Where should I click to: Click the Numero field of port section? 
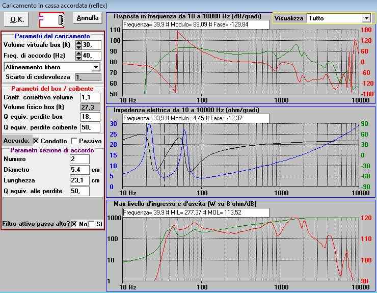click(79, 159)
